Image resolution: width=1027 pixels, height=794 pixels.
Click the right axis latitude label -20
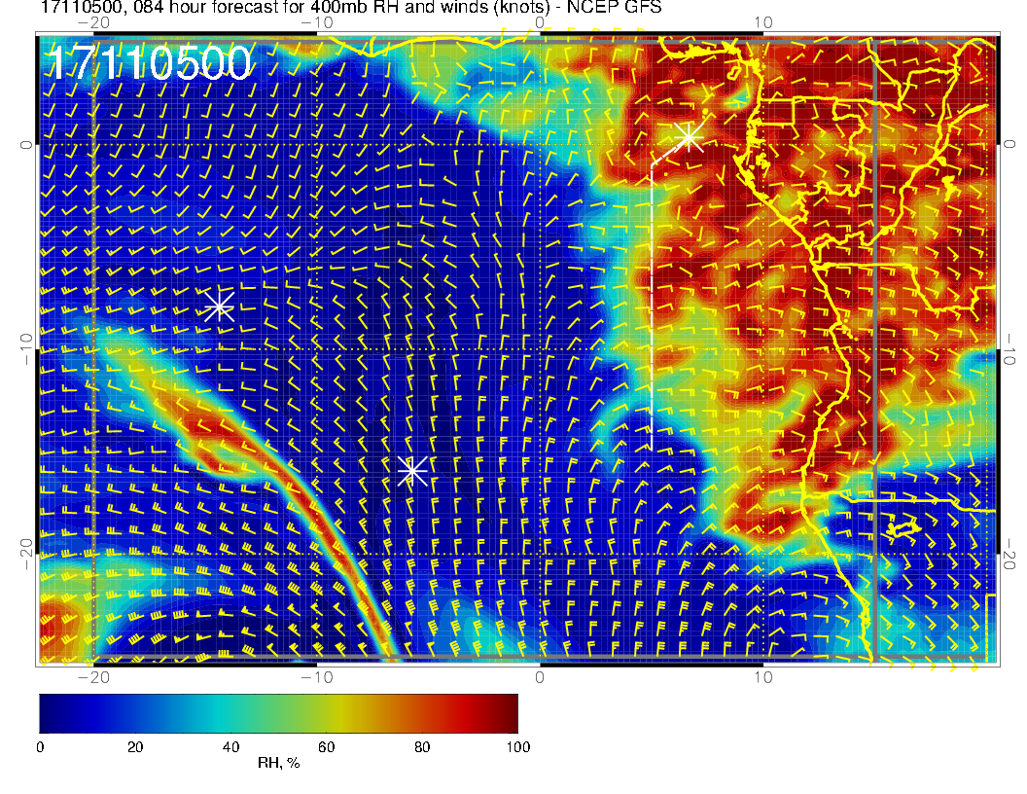click(x=1009, y=555)
